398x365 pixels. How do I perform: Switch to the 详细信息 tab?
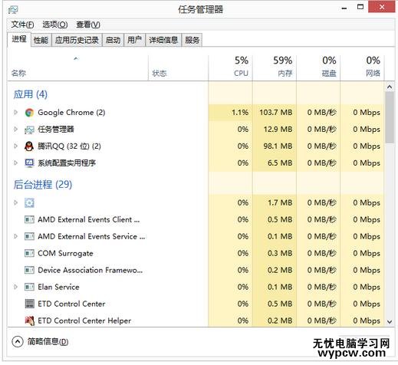tap(163, 40)
